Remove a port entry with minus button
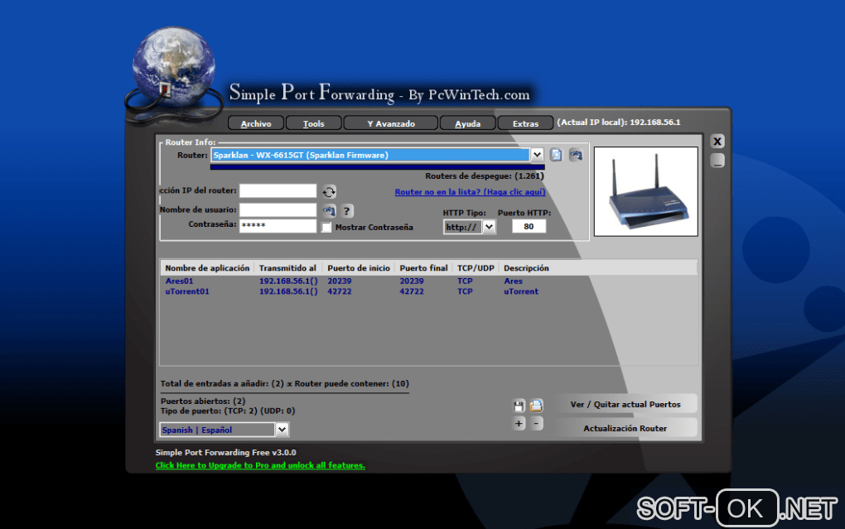 [536, 423]
